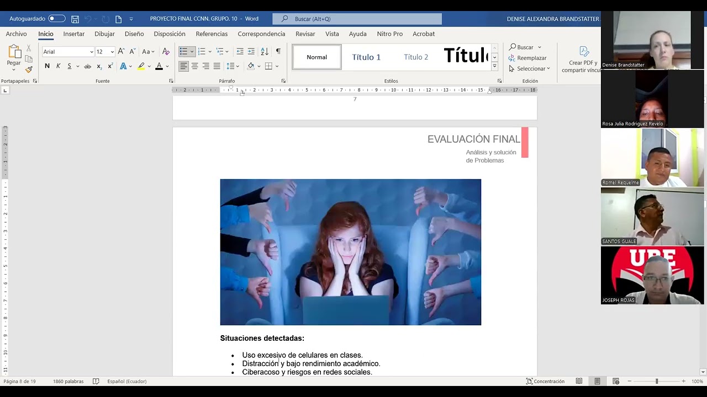Open the Correspondencia tab
The height and width of the screenshot is (397, 707).
click(x=261, y=34)
